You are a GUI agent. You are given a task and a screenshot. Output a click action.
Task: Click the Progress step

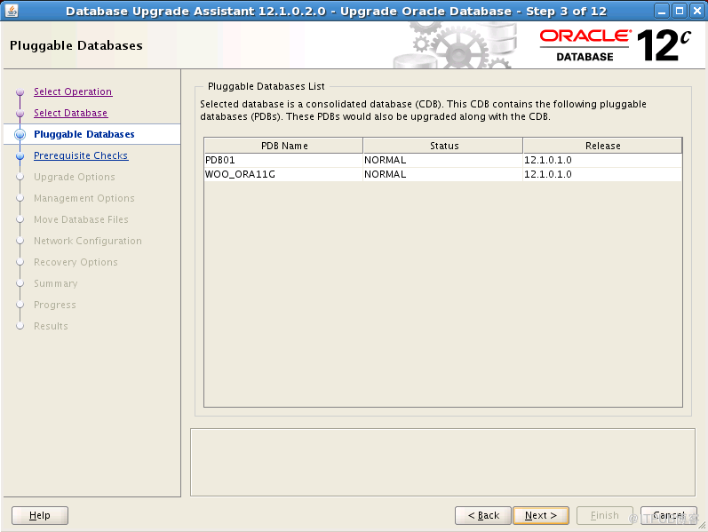click(x=55, y=305)
